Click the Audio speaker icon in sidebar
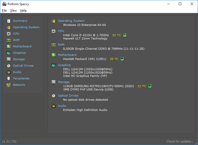 point(8,72)
